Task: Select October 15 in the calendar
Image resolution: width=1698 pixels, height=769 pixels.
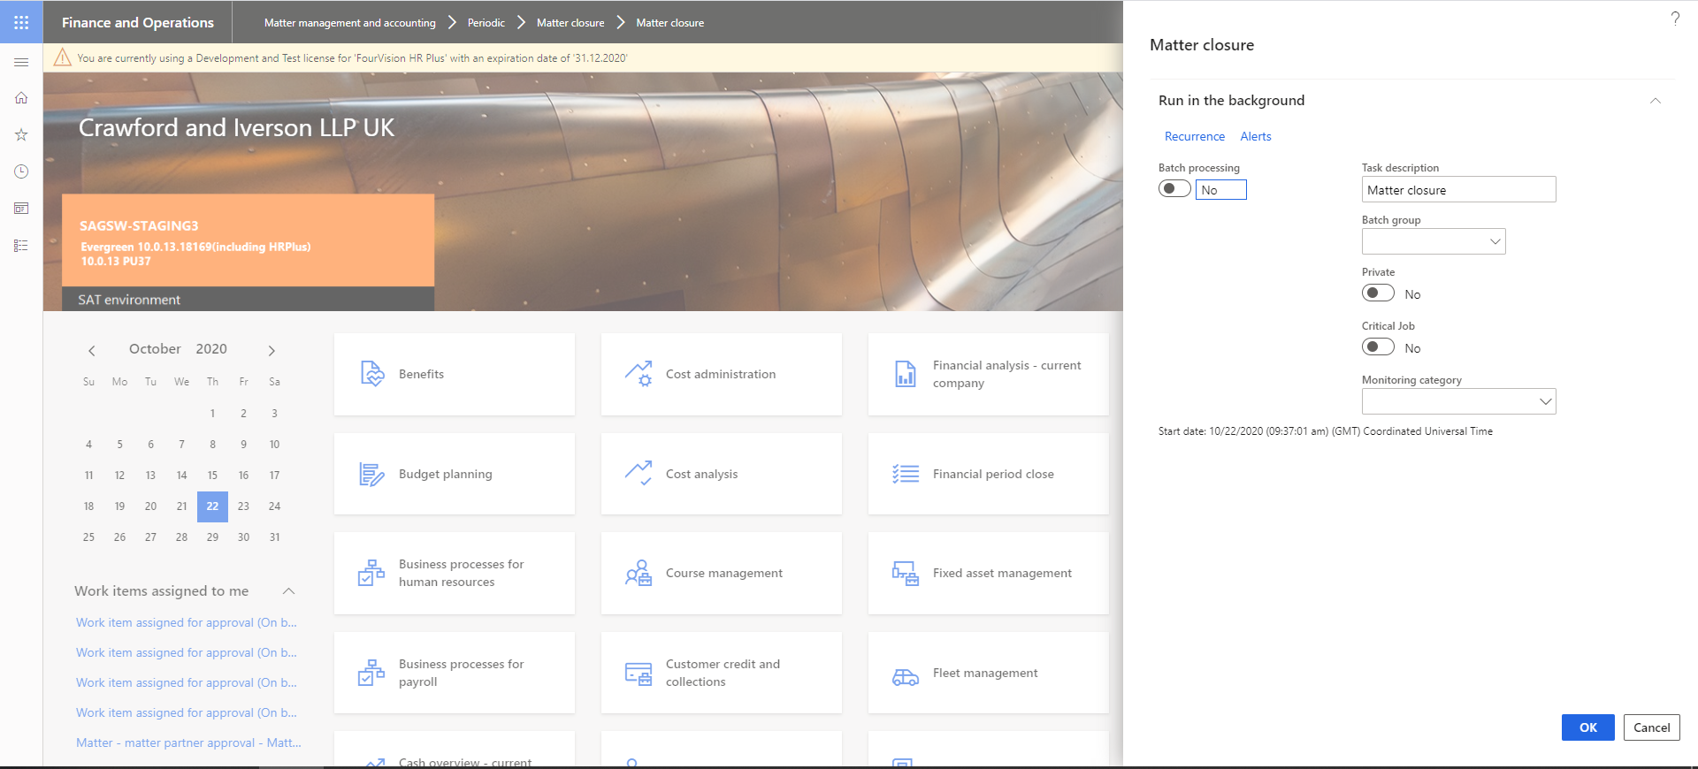Action: tap(212, 476)
